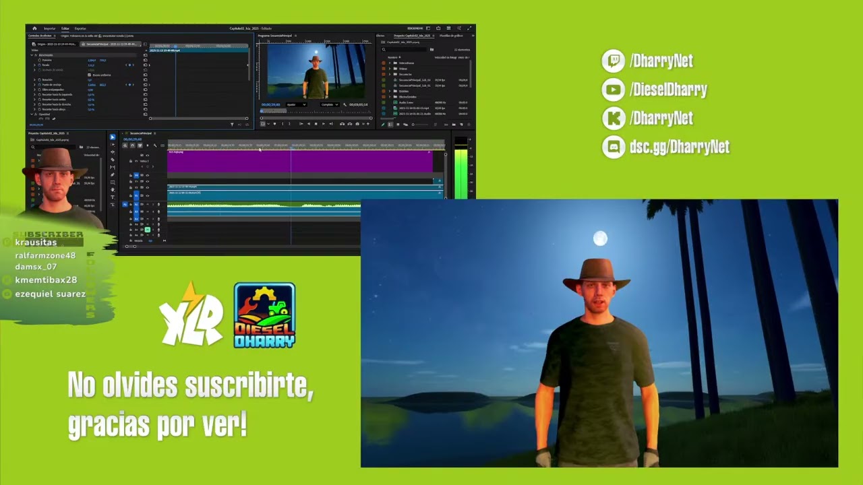
Task: Open the dsc.gg/DharryNet Discord link
Action: pyautogui.click(x=679, y=147)
